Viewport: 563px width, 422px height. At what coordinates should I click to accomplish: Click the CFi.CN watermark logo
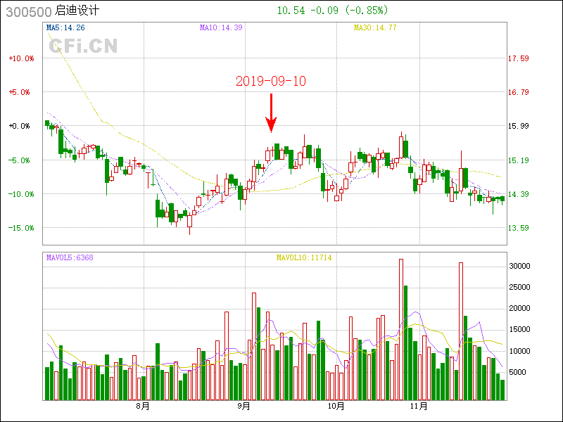(83, 46)
